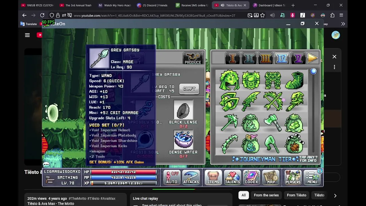Click the crafting list scrollbar handle
366x206 pixels.
(x=313, y=71)
